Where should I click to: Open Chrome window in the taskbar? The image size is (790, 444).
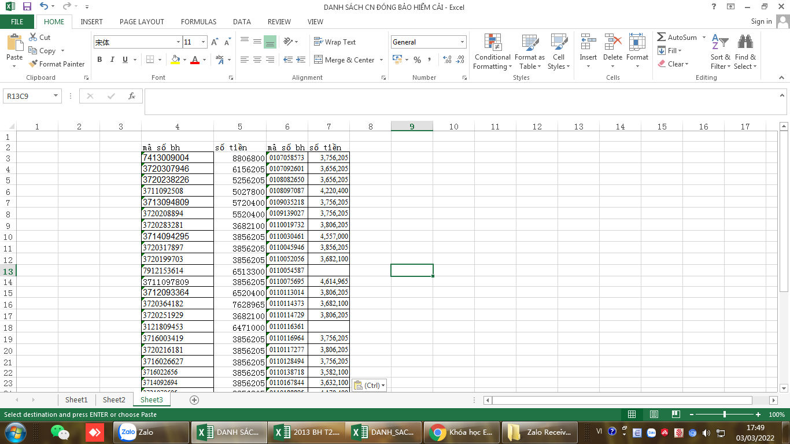tap(460, 432)
